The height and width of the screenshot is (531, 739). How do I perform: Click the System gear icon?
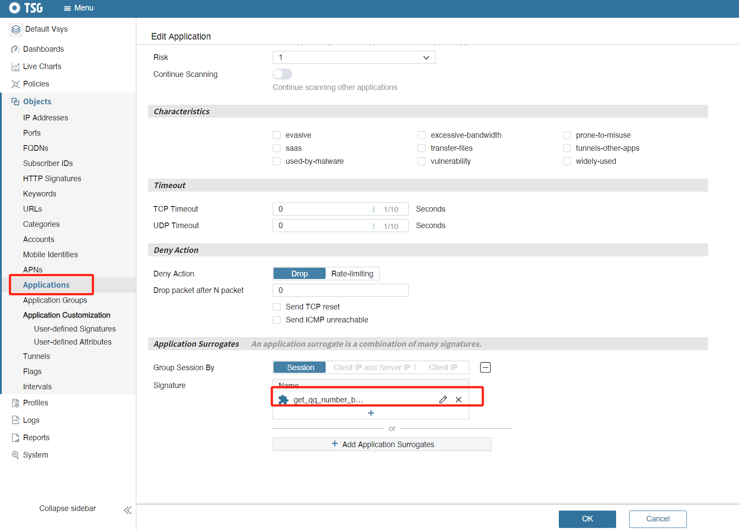15,455
